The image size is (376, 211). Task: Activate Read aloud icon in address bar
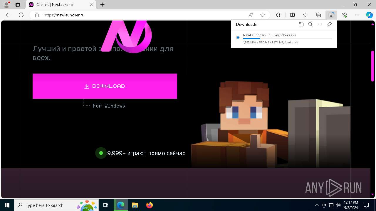[x=251, y=15]
